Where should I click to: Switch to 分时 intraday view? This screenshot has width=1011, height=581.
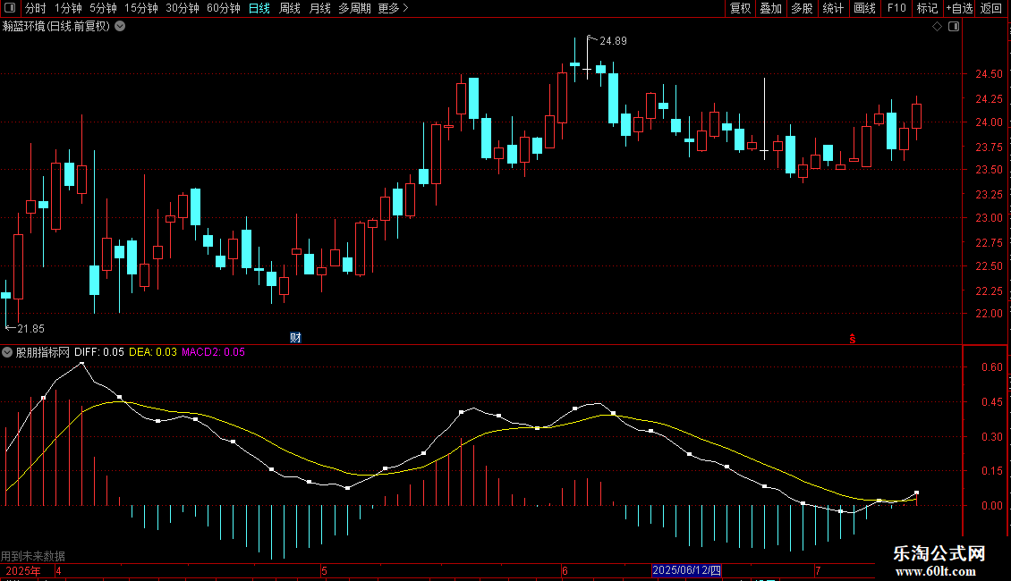36,8
